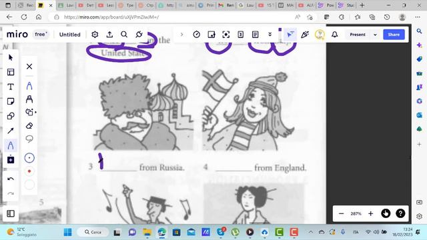The width and height of the screenshot is (427, 240).
Task: Open browser settings and more menu
Action: (x=418, y=17)
